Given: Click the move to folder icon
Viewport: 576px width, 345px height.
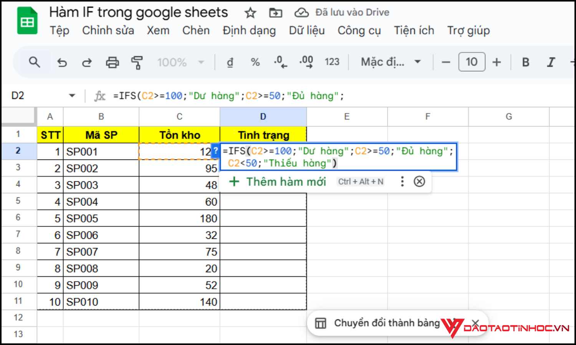Looking at the screenshot, I should point(275,13).
